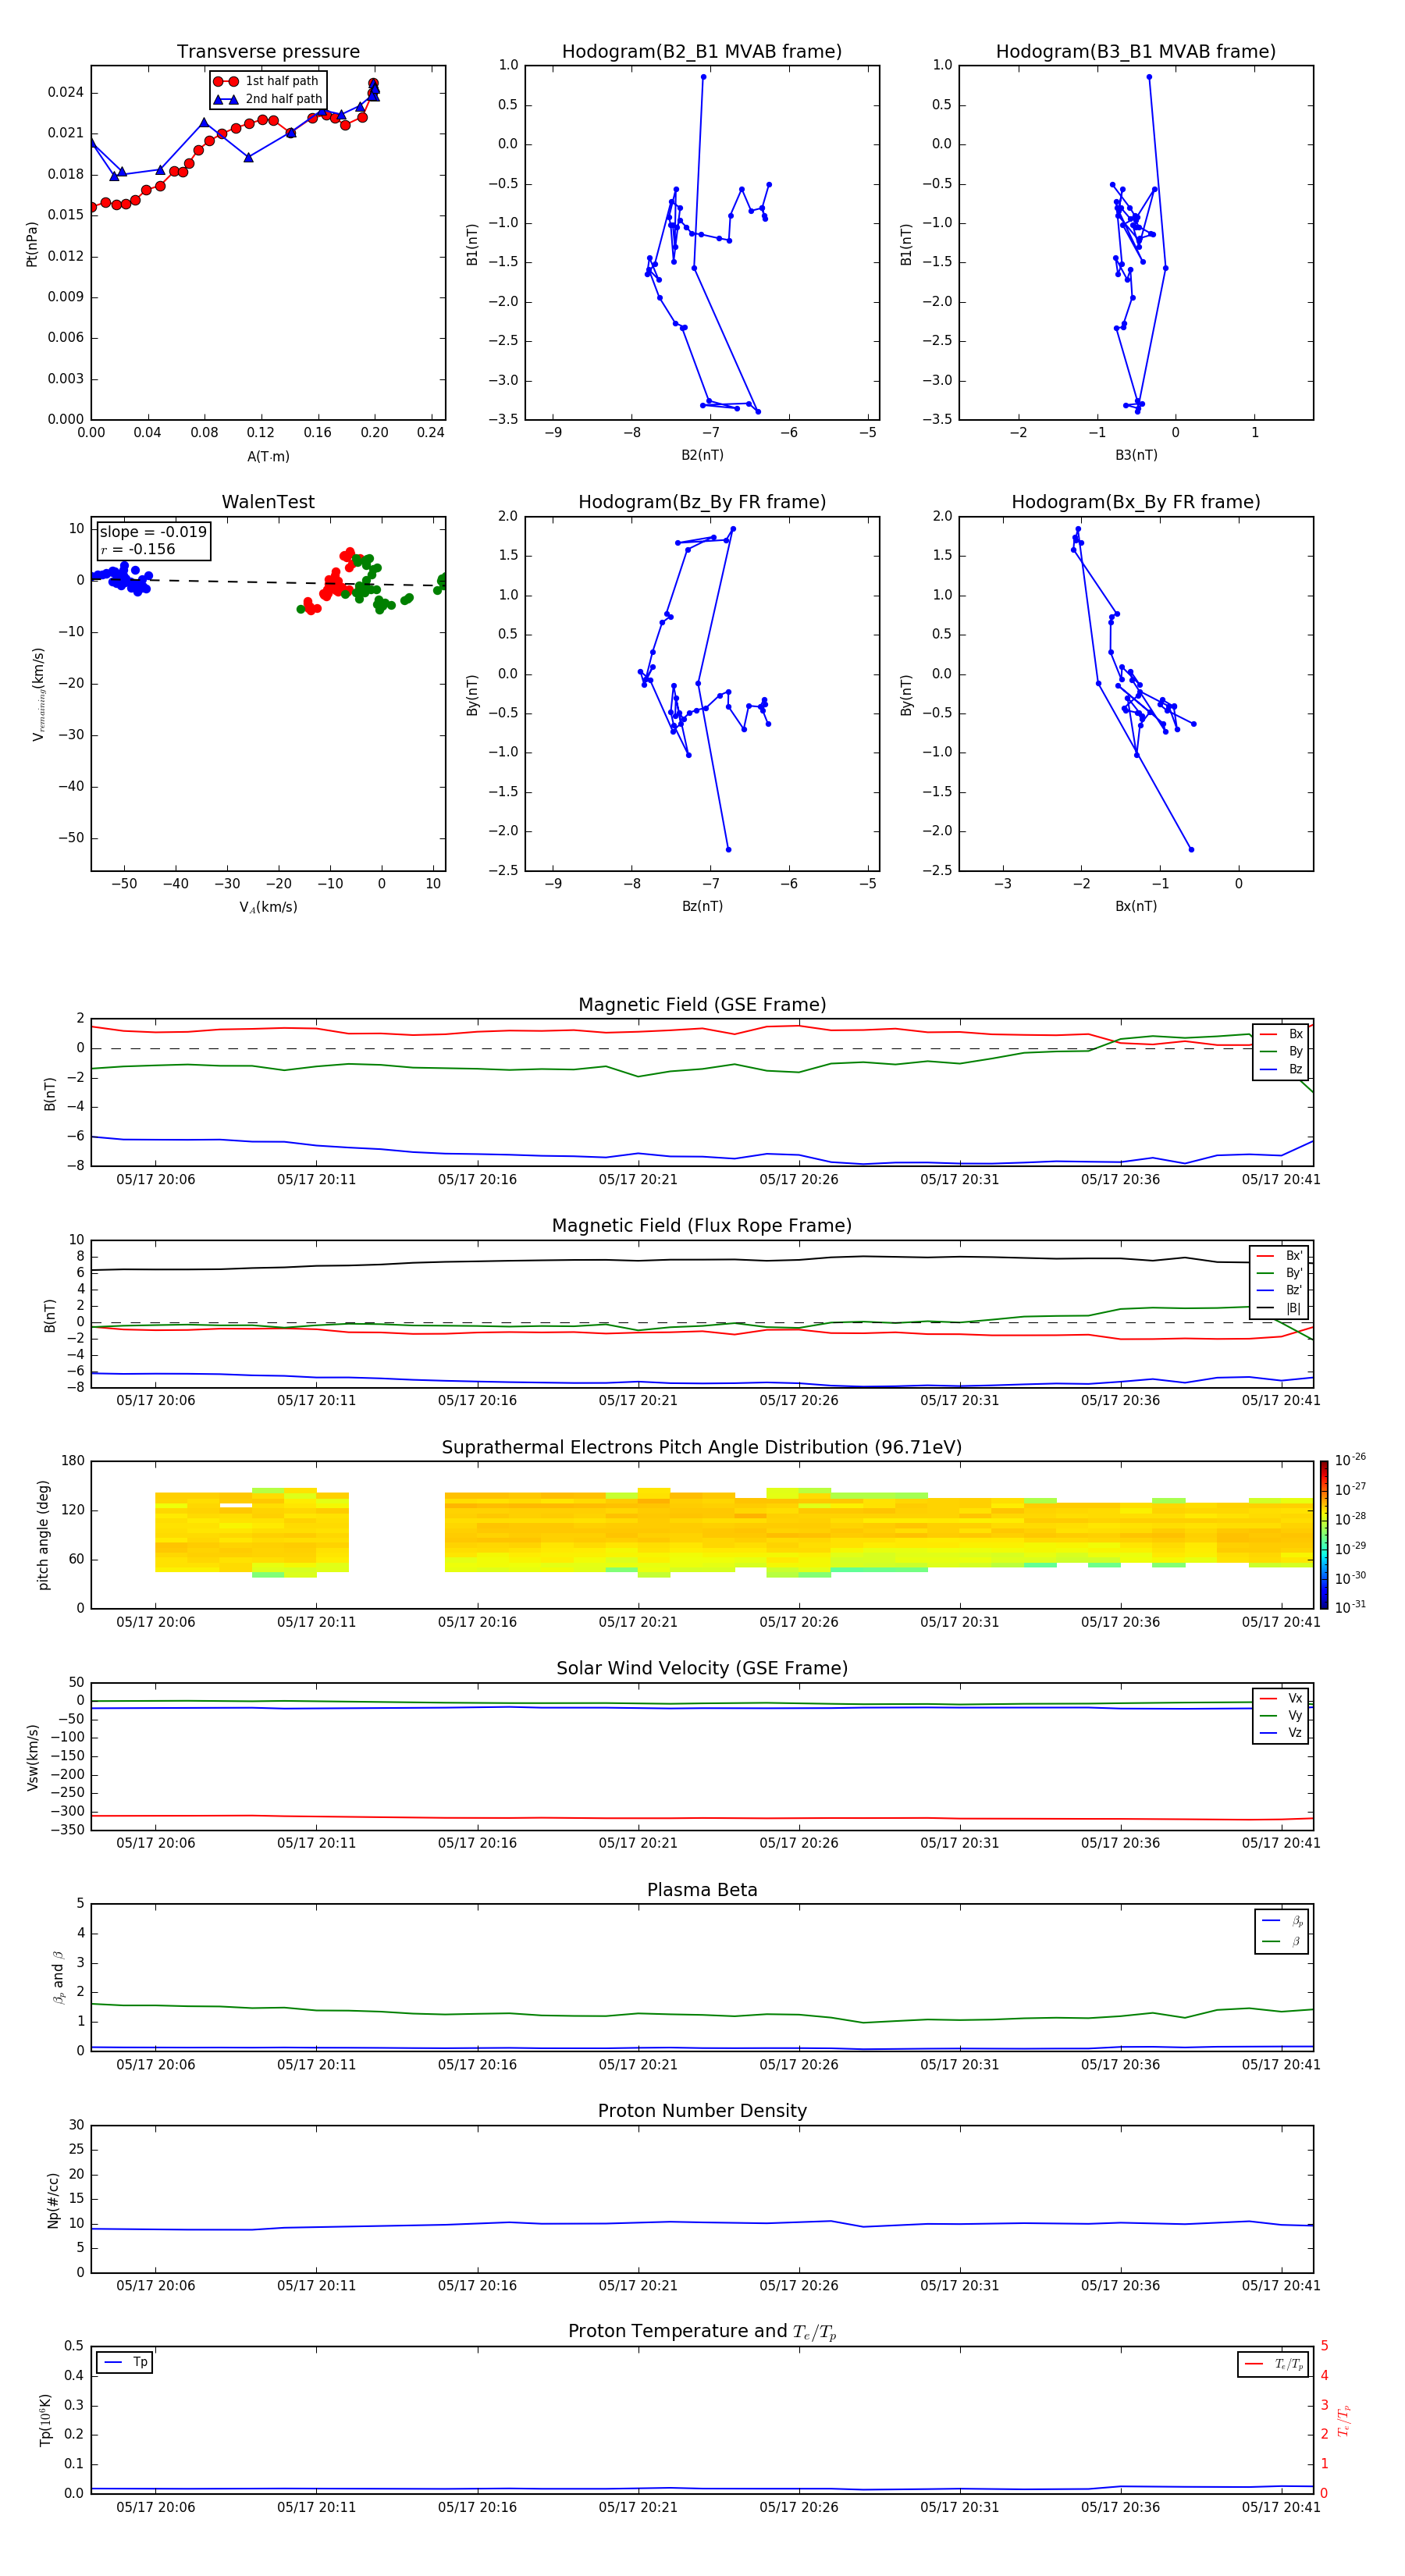
Task: Click the 'Hodogram(Bx_By FR frame)' title
Action: (x=1136, y=502)
